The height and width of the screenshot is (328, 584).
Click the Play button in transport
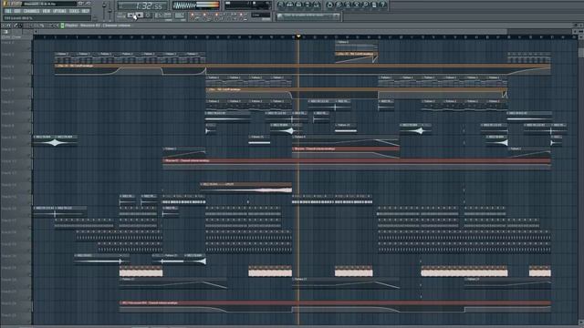point(130,15)
